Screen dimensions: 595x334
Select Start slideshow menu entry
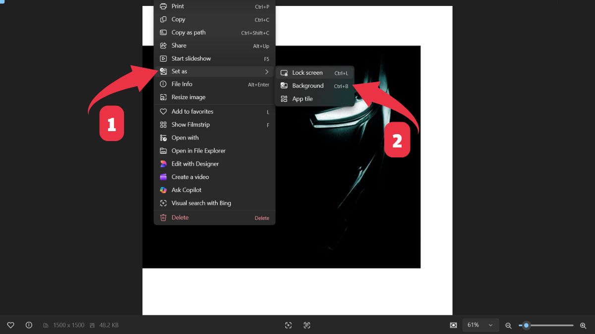214,58
